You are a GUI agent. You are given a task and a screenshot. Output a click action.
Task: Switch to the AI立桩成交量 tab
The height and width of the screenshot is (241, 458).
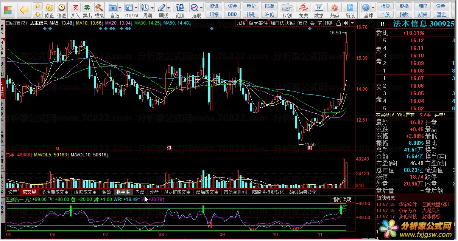[x=177, y=192]
